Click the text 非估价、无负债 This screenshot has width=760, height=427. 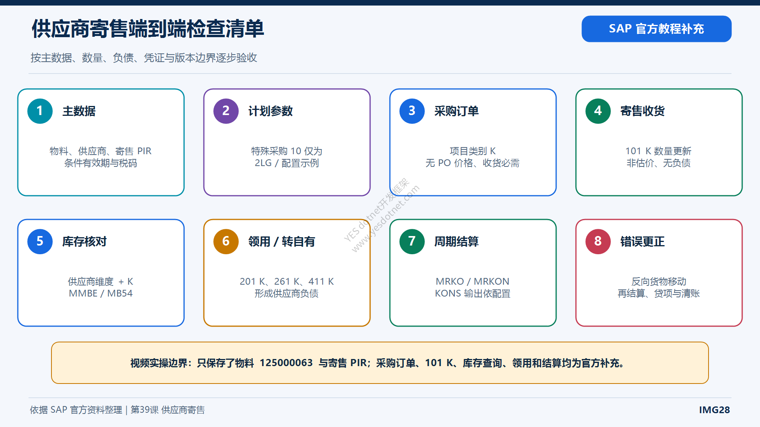click(x=659, y=163)
